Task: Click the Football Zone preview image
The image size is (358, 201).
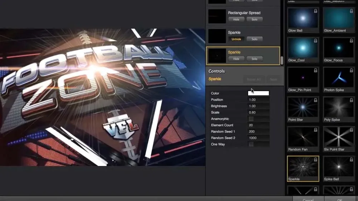Action: pyautogui.click(x=102, y=97)
